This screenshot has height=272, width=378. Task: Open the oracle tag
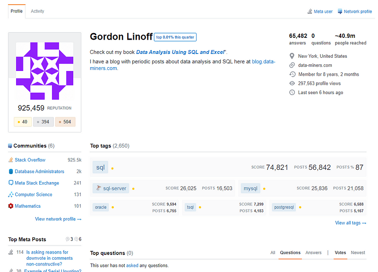(101, 207)
